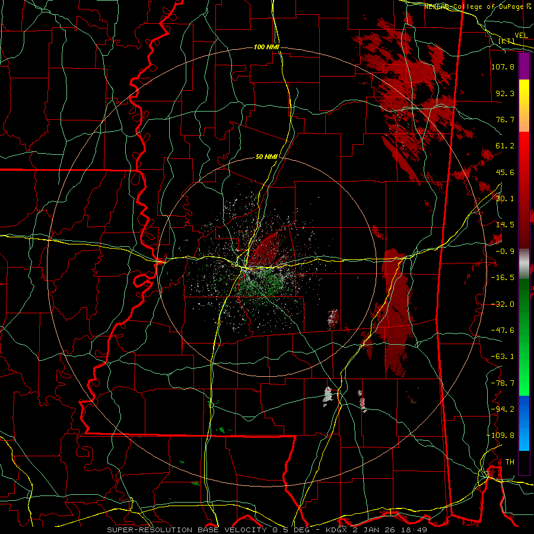
Task: Select the -109.8 velocity legend value
Action: point(500,436)
